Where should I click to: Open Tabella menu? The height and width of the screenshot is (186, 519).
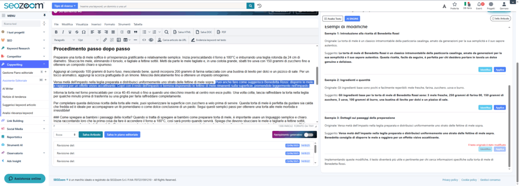[x=138, y=24]
